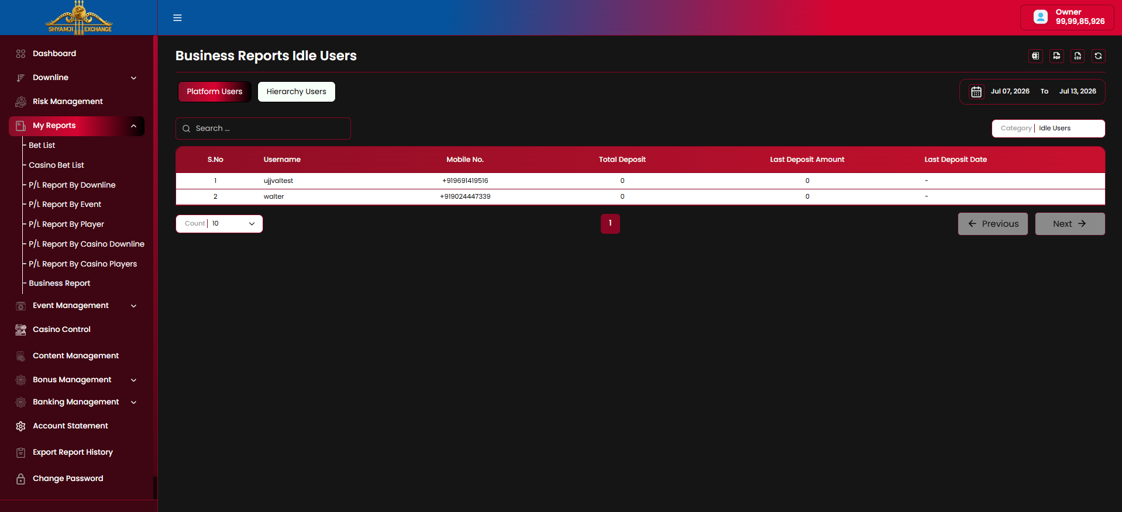Select page number 1
Screen dimensions: 1122x512
point(610,223)
